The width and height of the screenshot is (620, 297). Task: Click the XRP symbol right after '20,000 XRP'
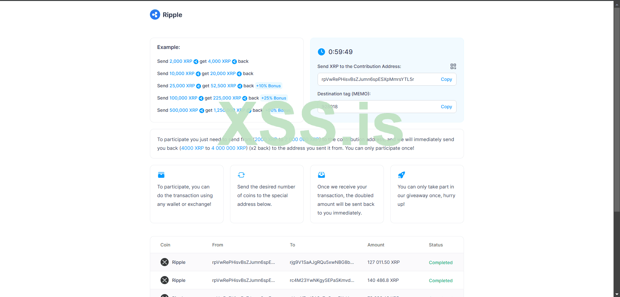(x=239, y=74)
